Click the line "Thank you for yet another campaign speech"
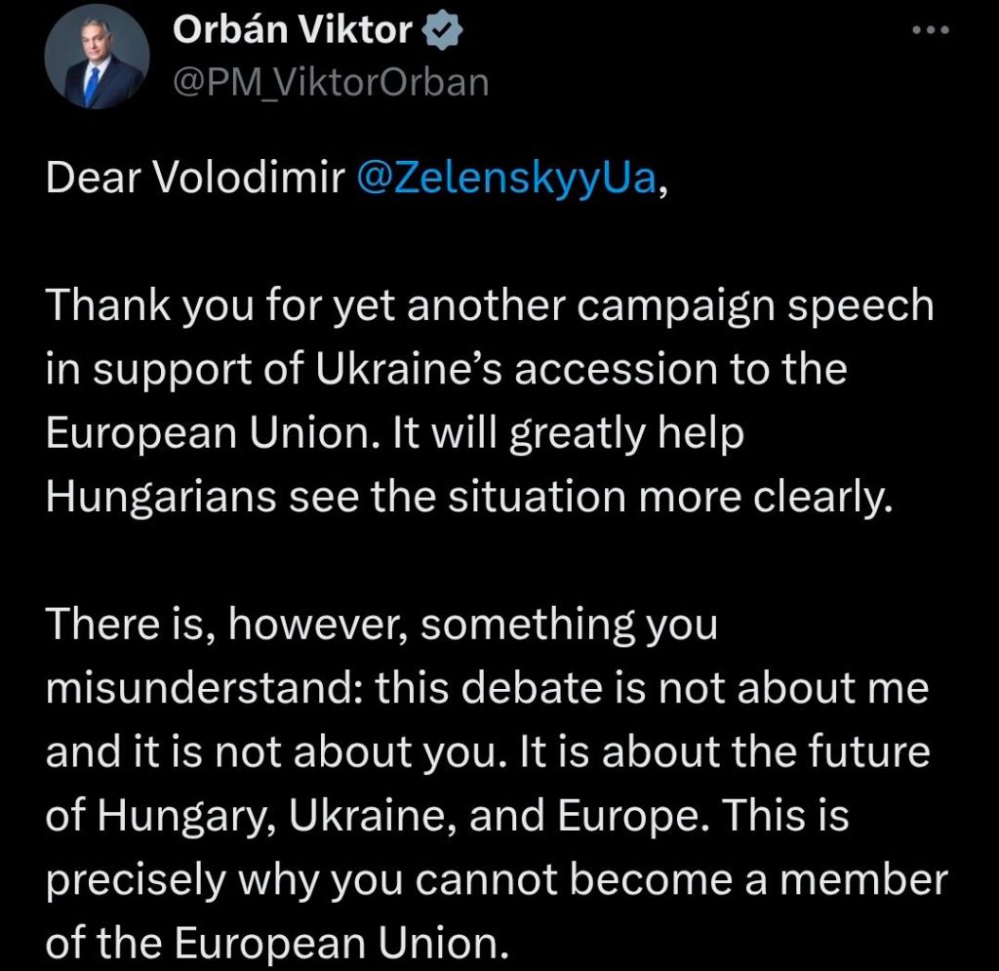Screen dimensions: 999x971 (x=490, y=306)
